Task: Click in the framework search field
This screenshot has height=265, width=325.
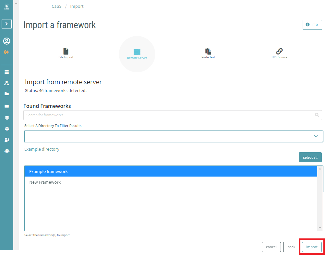Action: [x=162, y=115]
